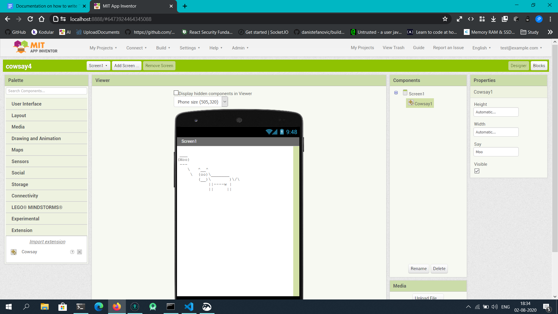Click Import extension link

[47, 242]
